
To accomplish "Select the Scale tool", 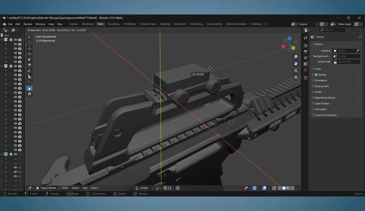I will (x=30, y=59).
